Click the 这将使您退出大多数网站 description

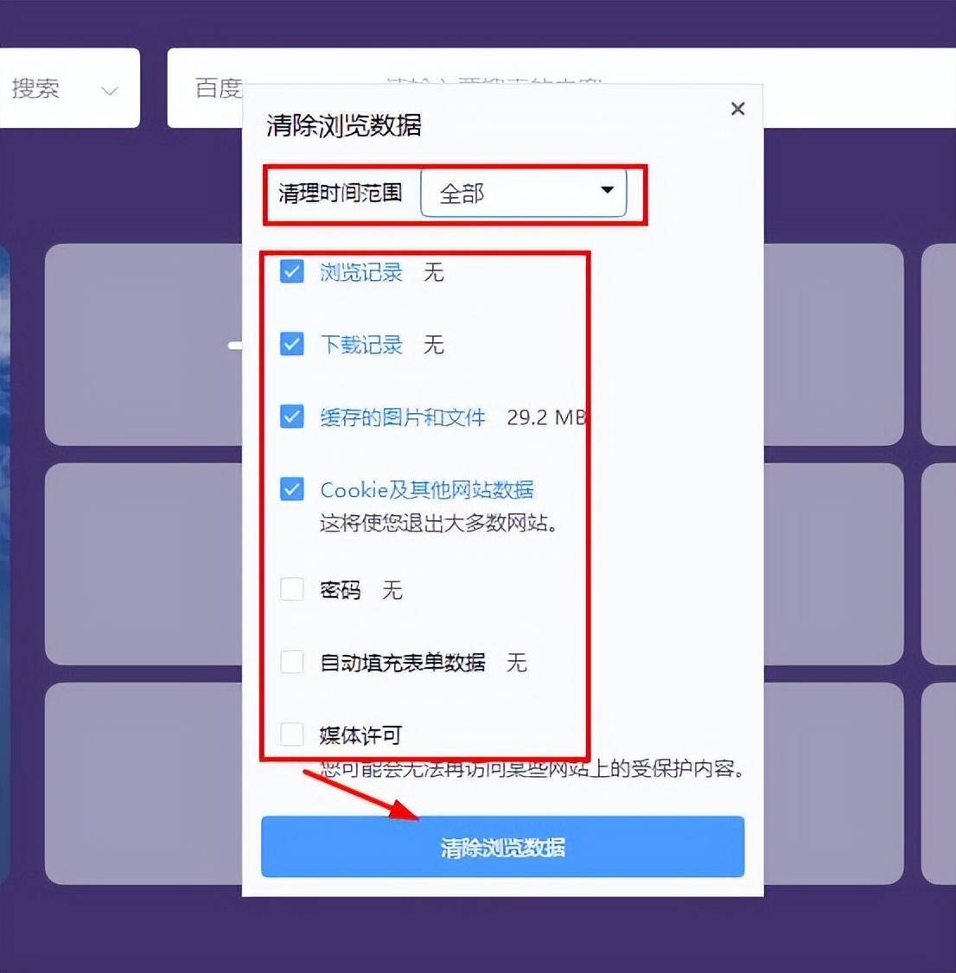[438, 523]
